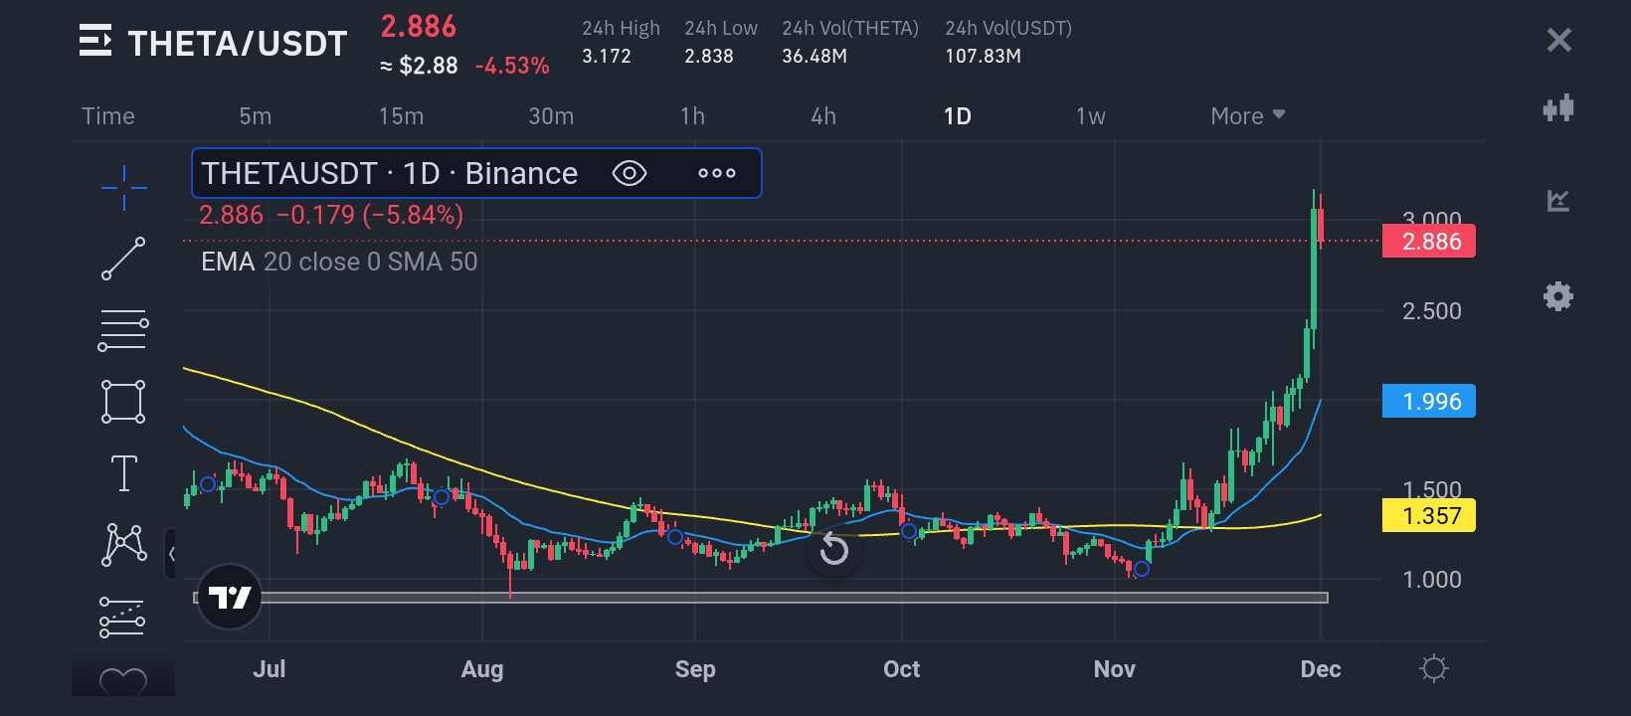Click the -4.53% change percentage
1631x716 pixels.
pyautogui.click(x=512, y=67)
